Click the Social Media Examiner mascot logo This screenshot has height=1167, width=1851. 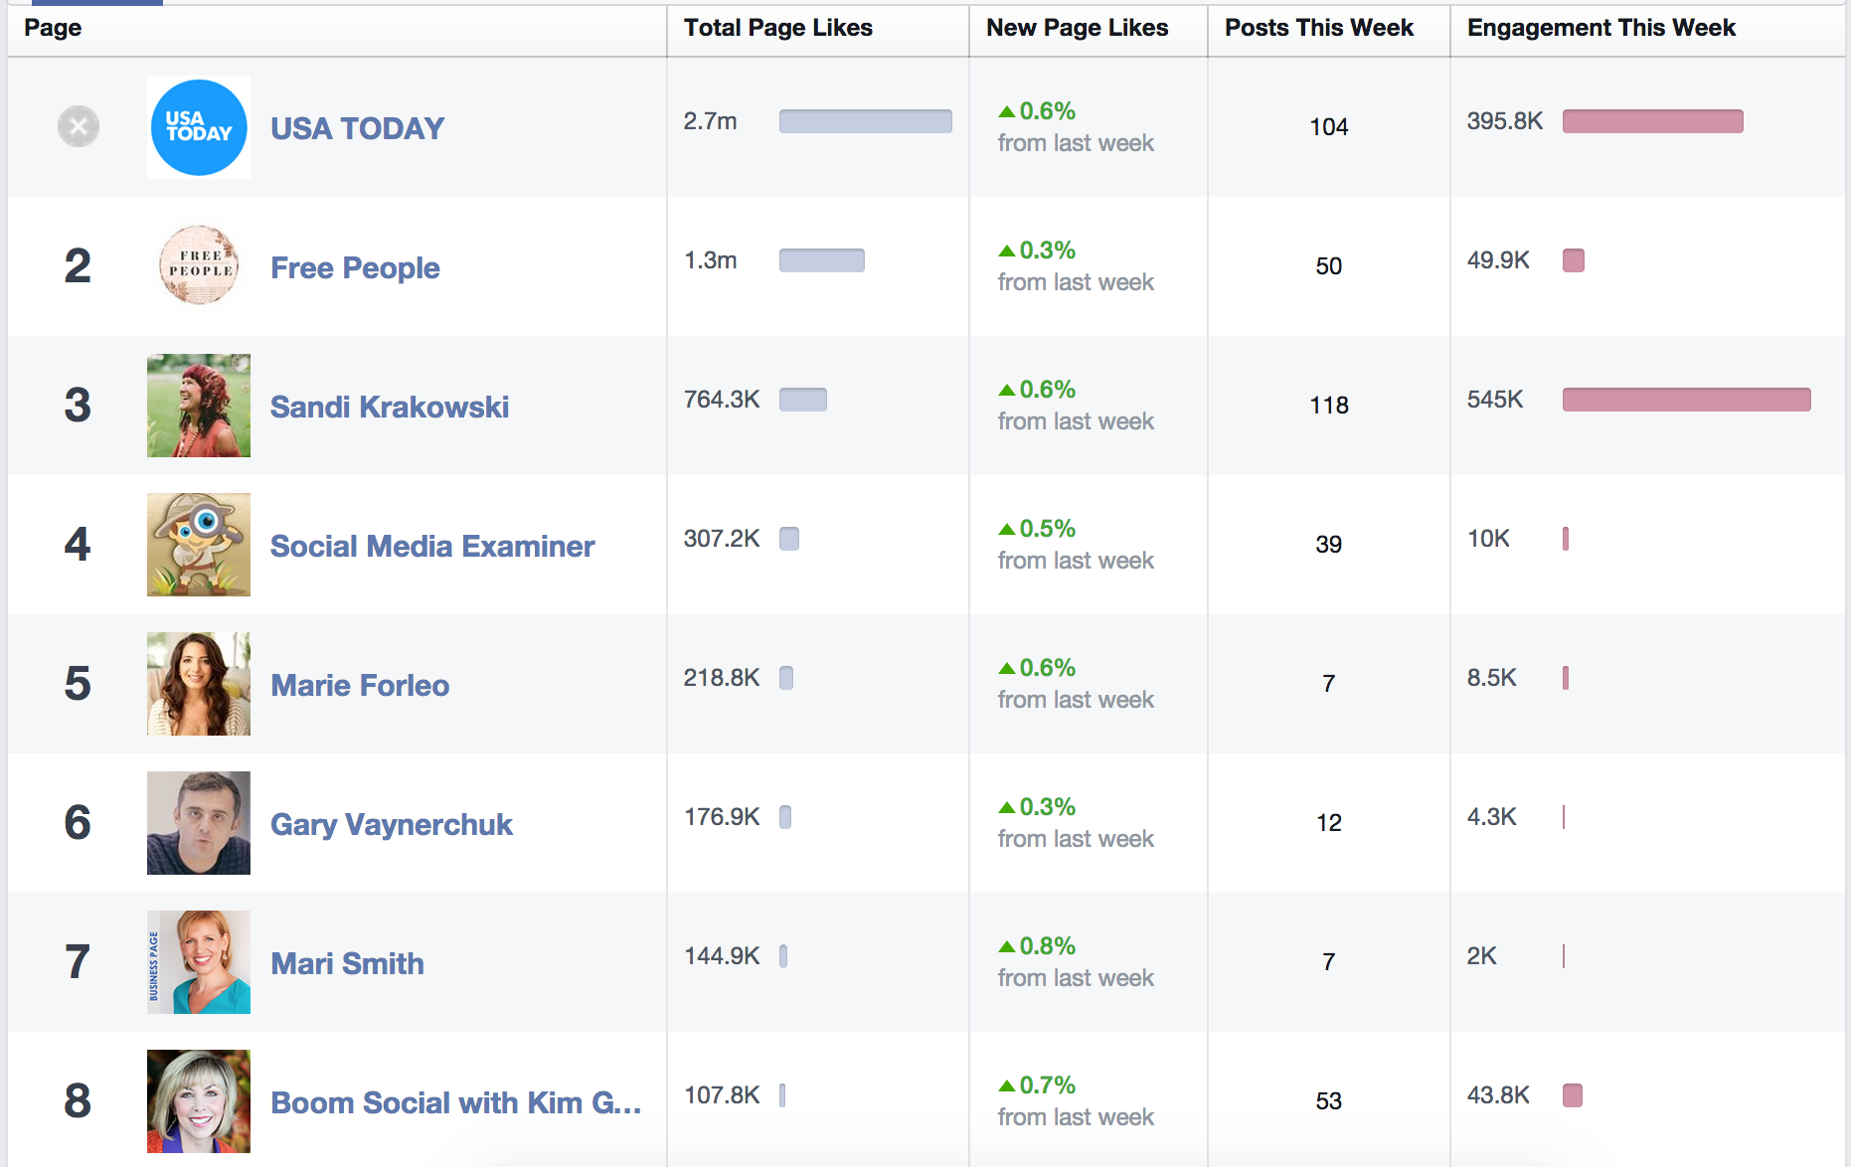198,545
